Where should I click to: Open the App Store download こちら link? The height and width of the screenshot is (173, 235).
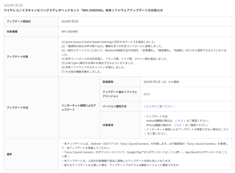click(224, 152)
